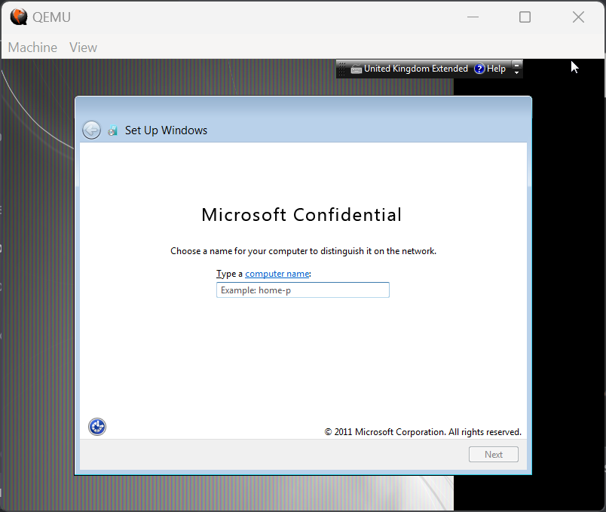The width and height of the screenshot is (606, 512).
Task: Minimize the QEMU window
Action: (x=473, y=17)
